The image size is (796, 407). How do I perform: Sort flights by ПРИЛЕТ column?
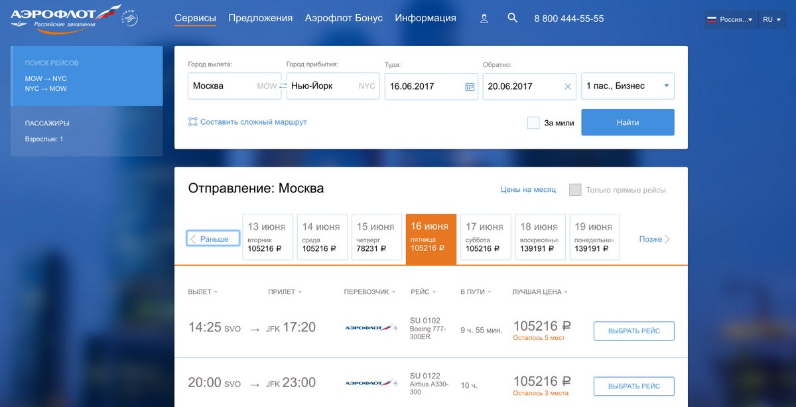coord(285,292)
